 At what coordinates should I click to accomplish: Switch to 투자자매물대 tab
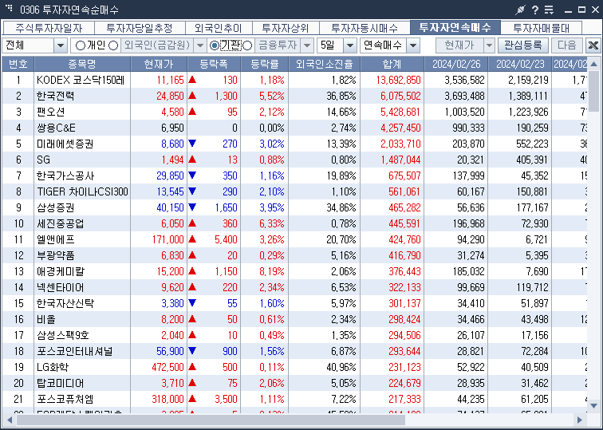(541, 28)
